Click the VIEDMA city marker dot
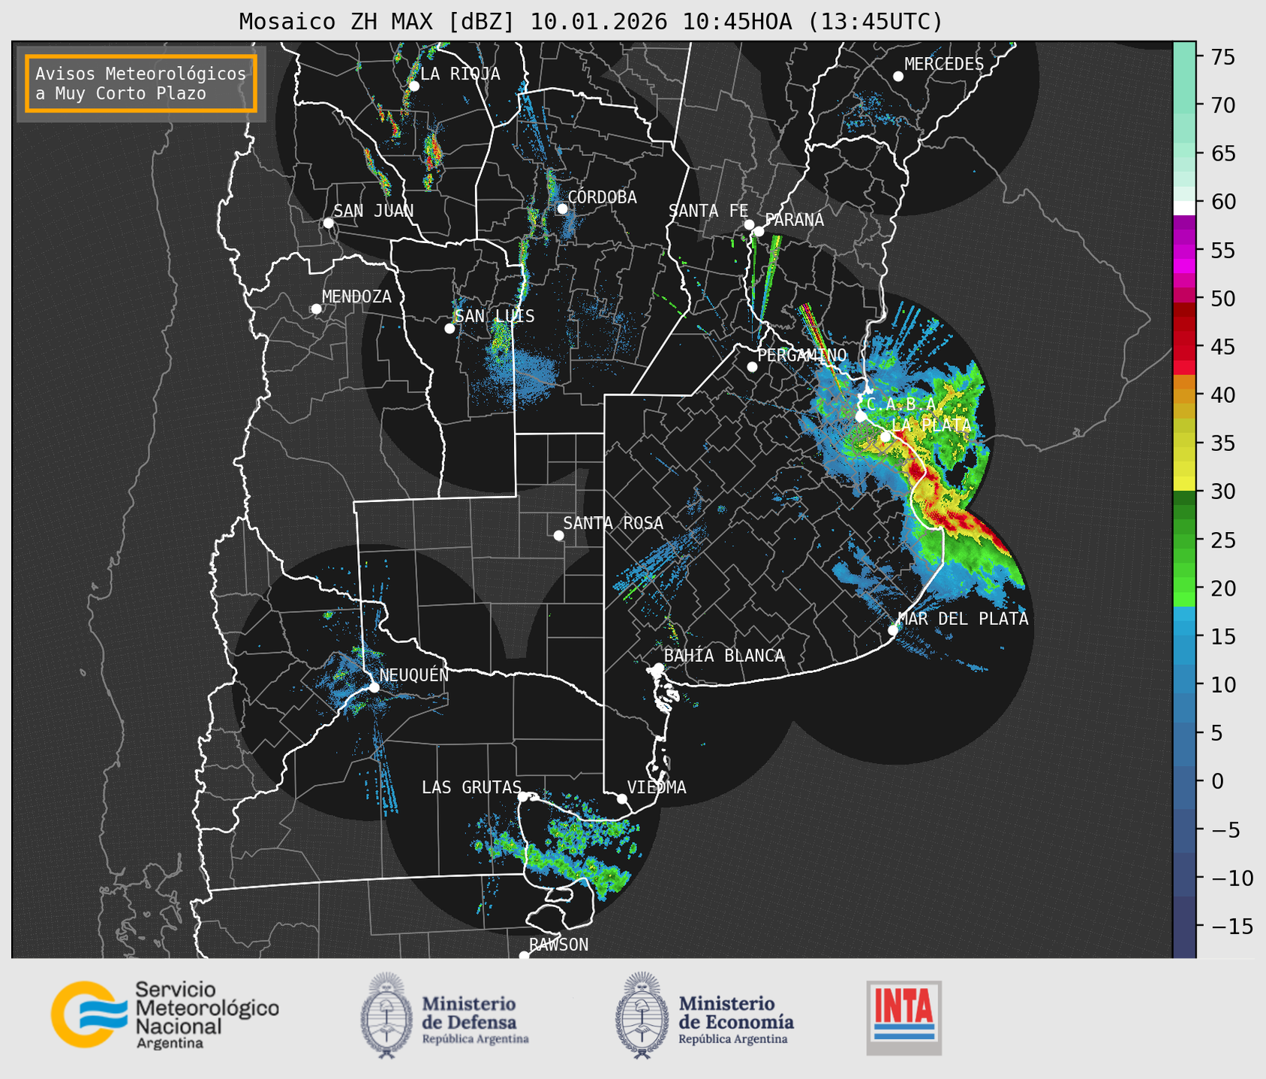 point(621,798)
